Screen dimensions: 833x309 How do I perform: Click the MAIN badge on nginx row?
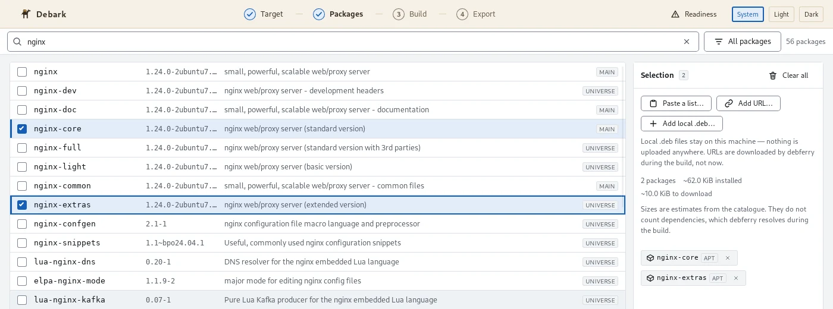(x=607, y=72)
